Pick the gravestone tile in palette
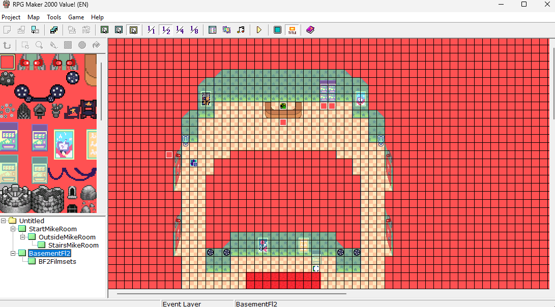The image size is (555, 307). [x=72, y=193]
